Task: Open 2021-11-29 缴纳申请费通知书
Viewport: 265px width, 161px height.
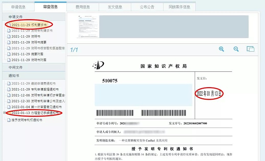Action: 33,83
